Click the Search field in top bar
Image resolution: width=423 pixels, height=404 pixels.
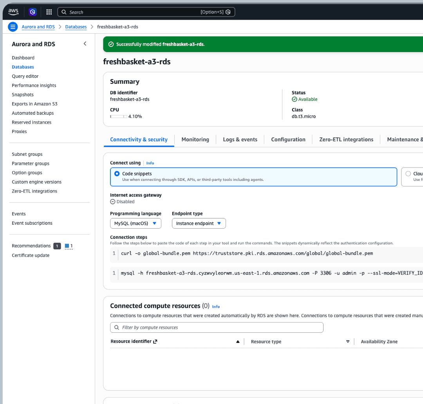point(146,12)
